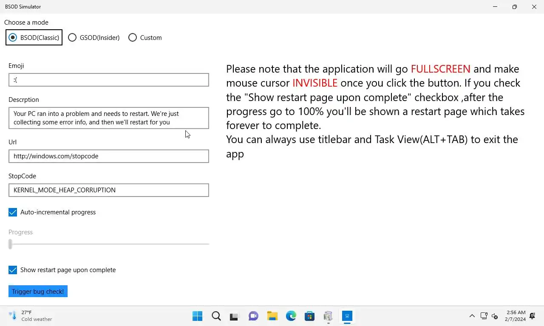Restore down the BSOD Simulator window
This screenshot has height=326, width=544.
coord(515,7)
